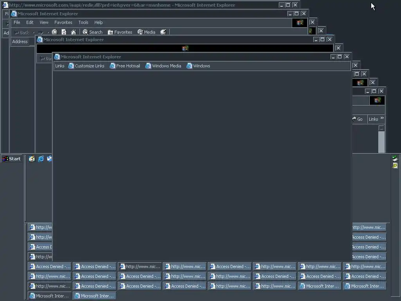Open the Favorites menu in the menu bar
Viewport: 401px width, 301px height.
[x=63, y=22]
